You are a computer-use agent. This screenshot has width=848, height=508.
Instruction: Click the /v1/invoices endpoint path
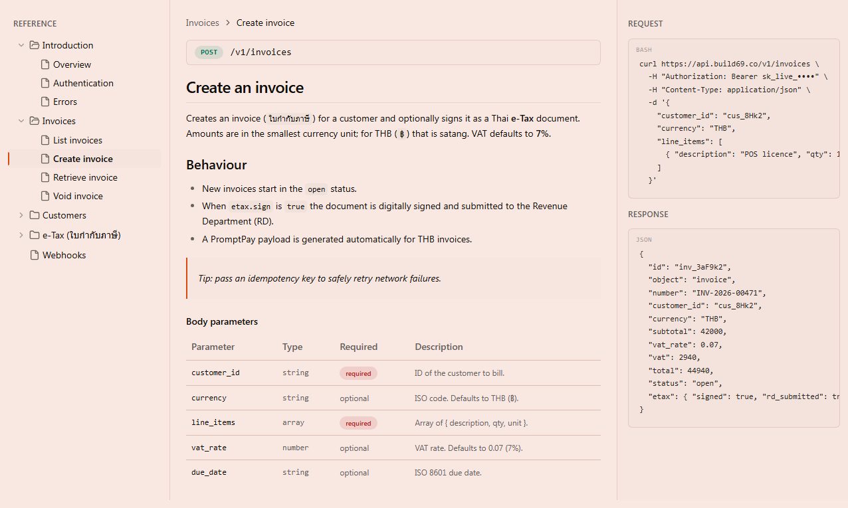tap(261, 52)
